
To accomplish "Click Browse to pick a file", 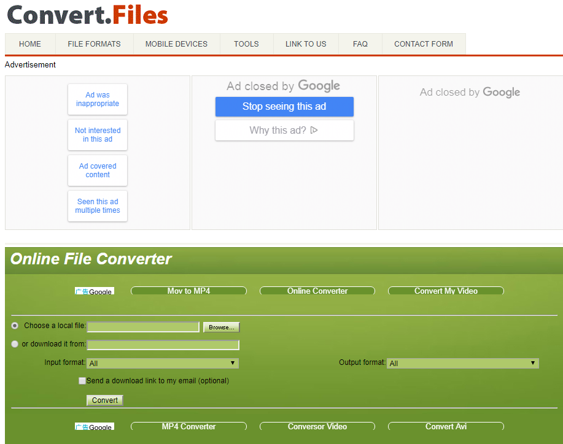I will coord(222,327).
